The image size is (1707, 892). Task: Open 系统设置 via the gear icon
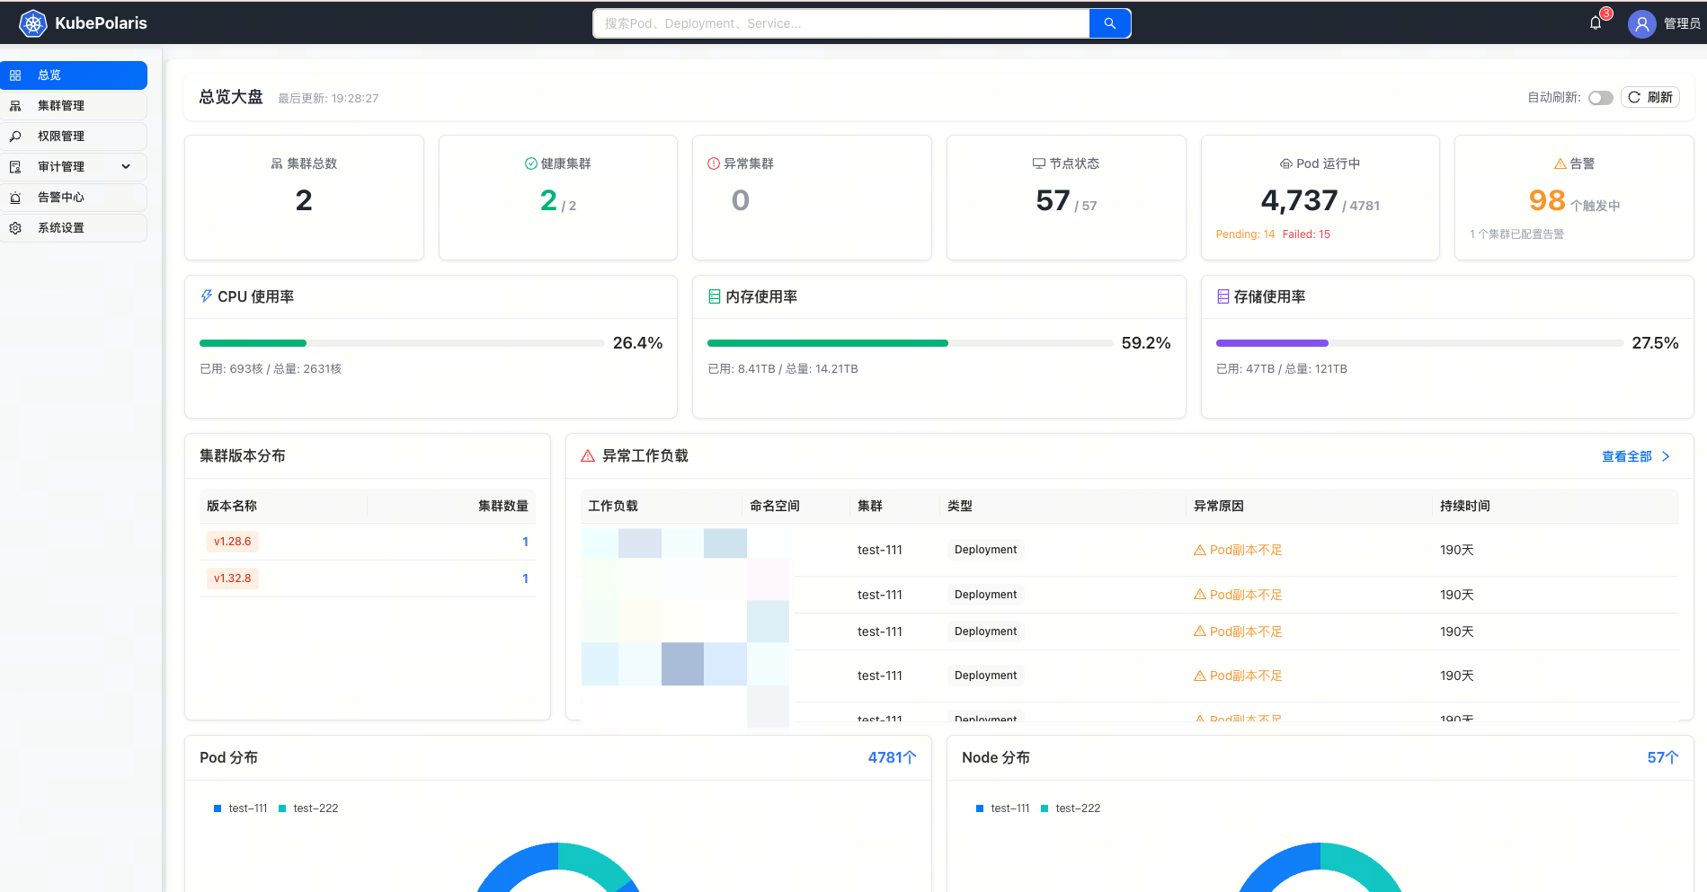15,227
